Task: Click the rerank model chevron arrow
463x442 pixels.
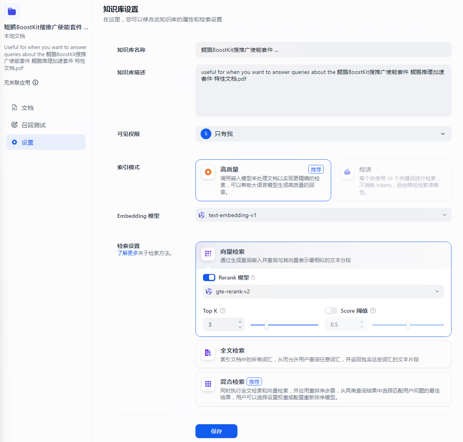Action: (437, 291)
